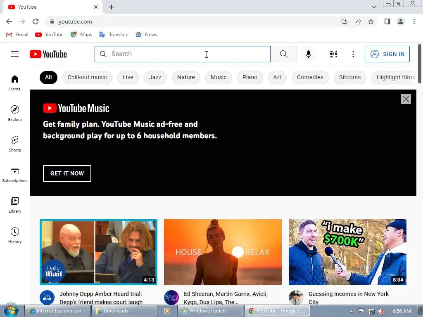Select the Live filter chip
This screenshot has height=317, width=423.
[128, 77]
